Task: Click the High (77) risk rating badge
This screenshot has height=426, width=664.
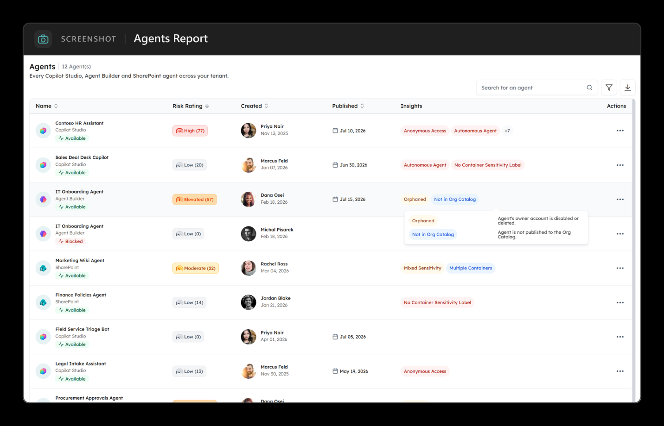Action: click(x=190, y=131)
